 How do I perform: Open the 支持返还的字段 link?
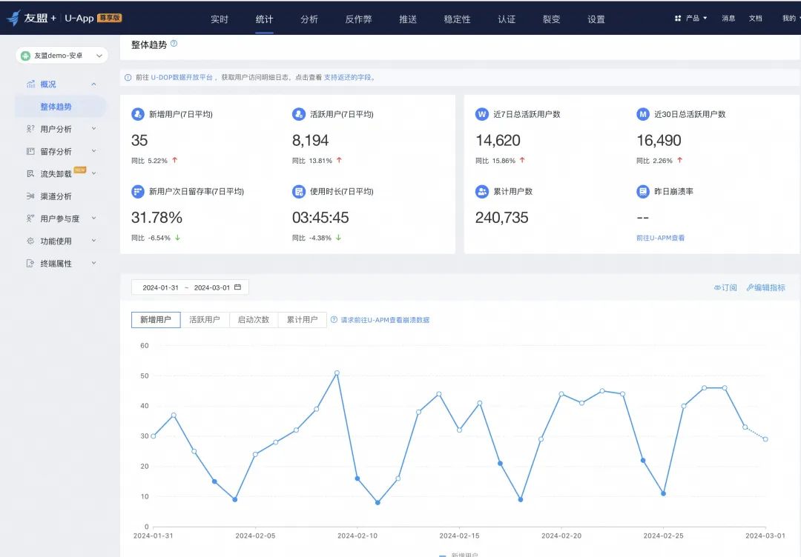pos(347,78)
